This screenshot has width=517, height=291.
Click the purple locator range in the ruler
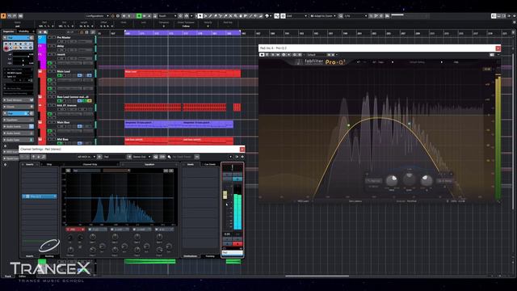click(183, 32)
